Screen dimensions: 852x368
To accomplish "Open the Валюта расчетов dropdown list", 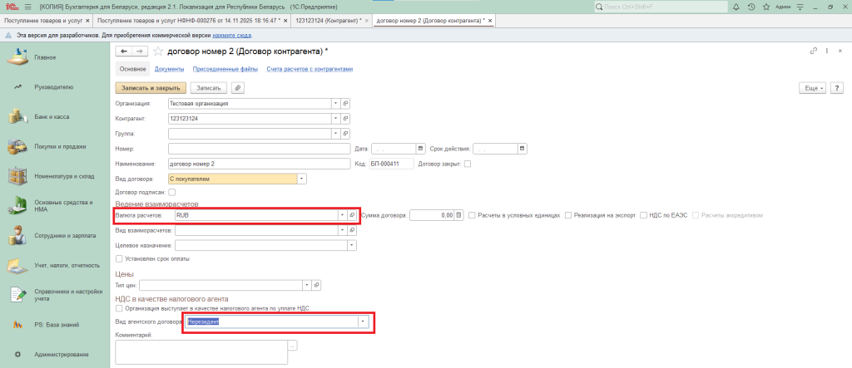I will [x=341, y=215].
